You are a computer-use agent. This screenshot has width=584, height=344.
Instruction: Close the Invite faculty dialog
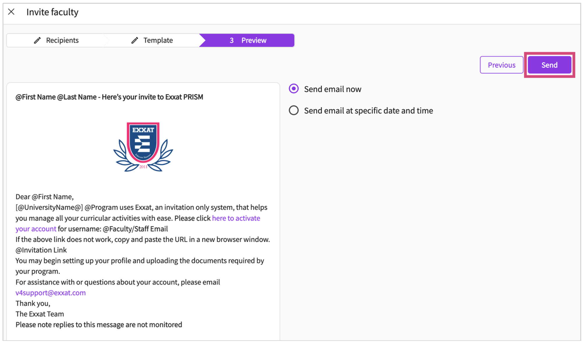click(x=11, y=12)
